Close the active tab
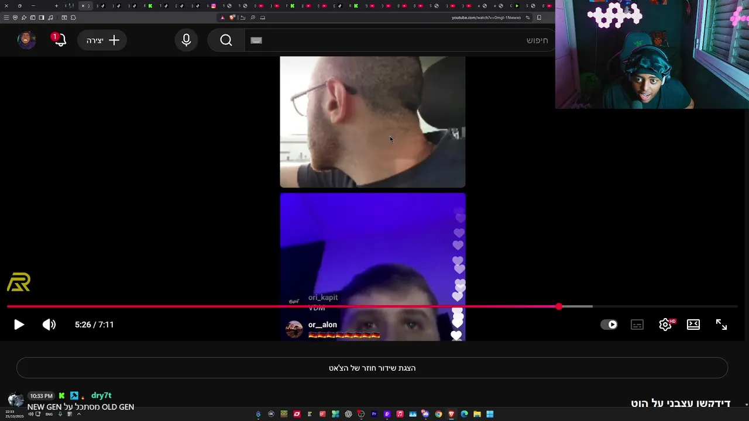 (x=83, y=6)
